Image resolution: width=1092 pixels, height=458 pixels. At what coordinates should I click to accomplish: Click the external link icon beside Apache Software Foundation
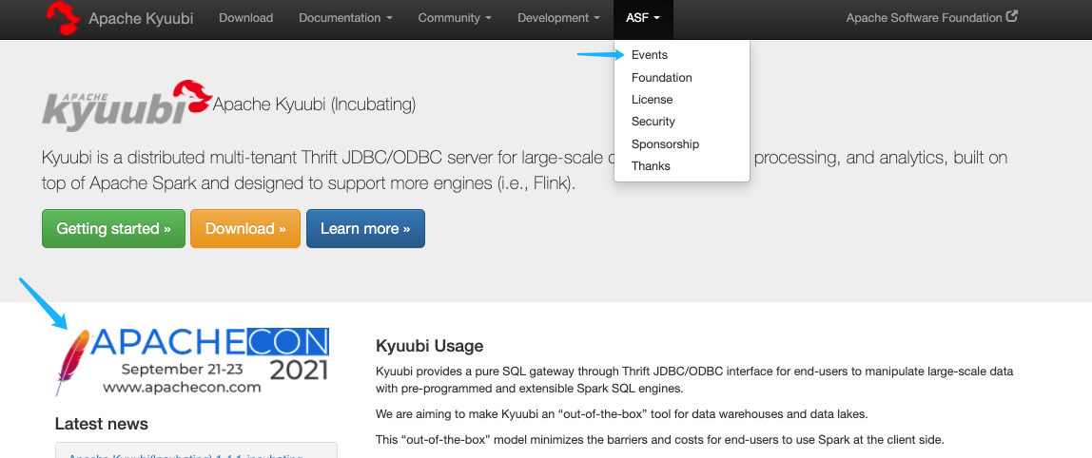coord(1012,17)
